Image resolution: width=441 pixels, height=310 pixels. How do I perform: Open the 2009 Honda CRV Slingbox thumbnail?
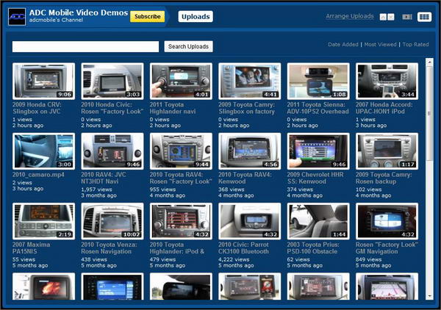(x=43, y=81)
